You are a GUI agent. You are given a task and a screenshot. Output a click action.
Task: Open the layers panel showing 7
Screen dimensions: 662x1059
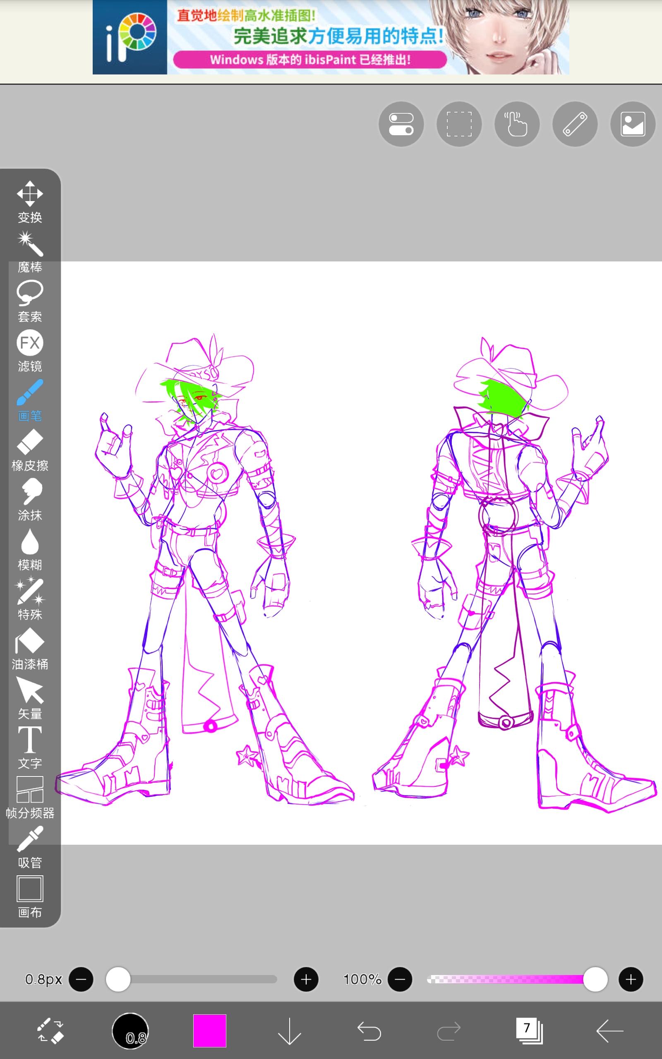[529, 1030]
